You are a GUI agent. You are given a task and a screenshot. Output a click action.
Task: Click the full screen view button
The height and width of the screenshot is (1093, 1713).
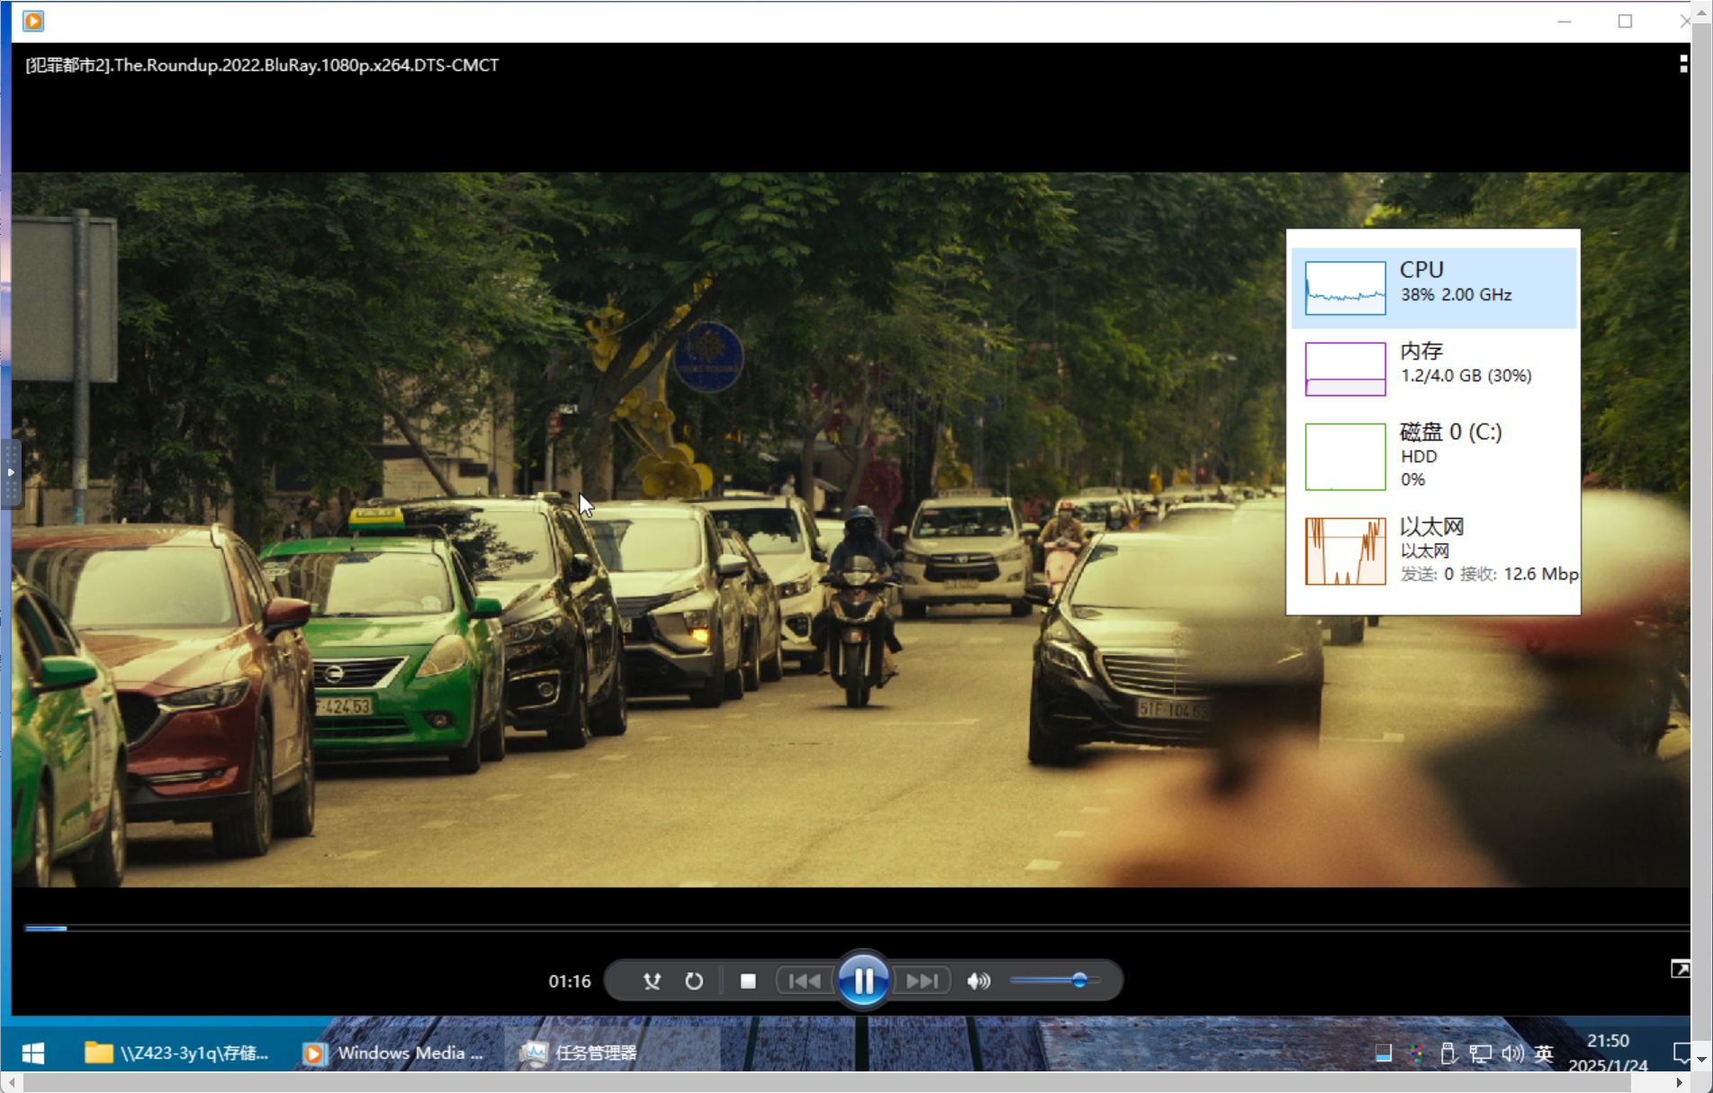click(x=1680, y=969)
